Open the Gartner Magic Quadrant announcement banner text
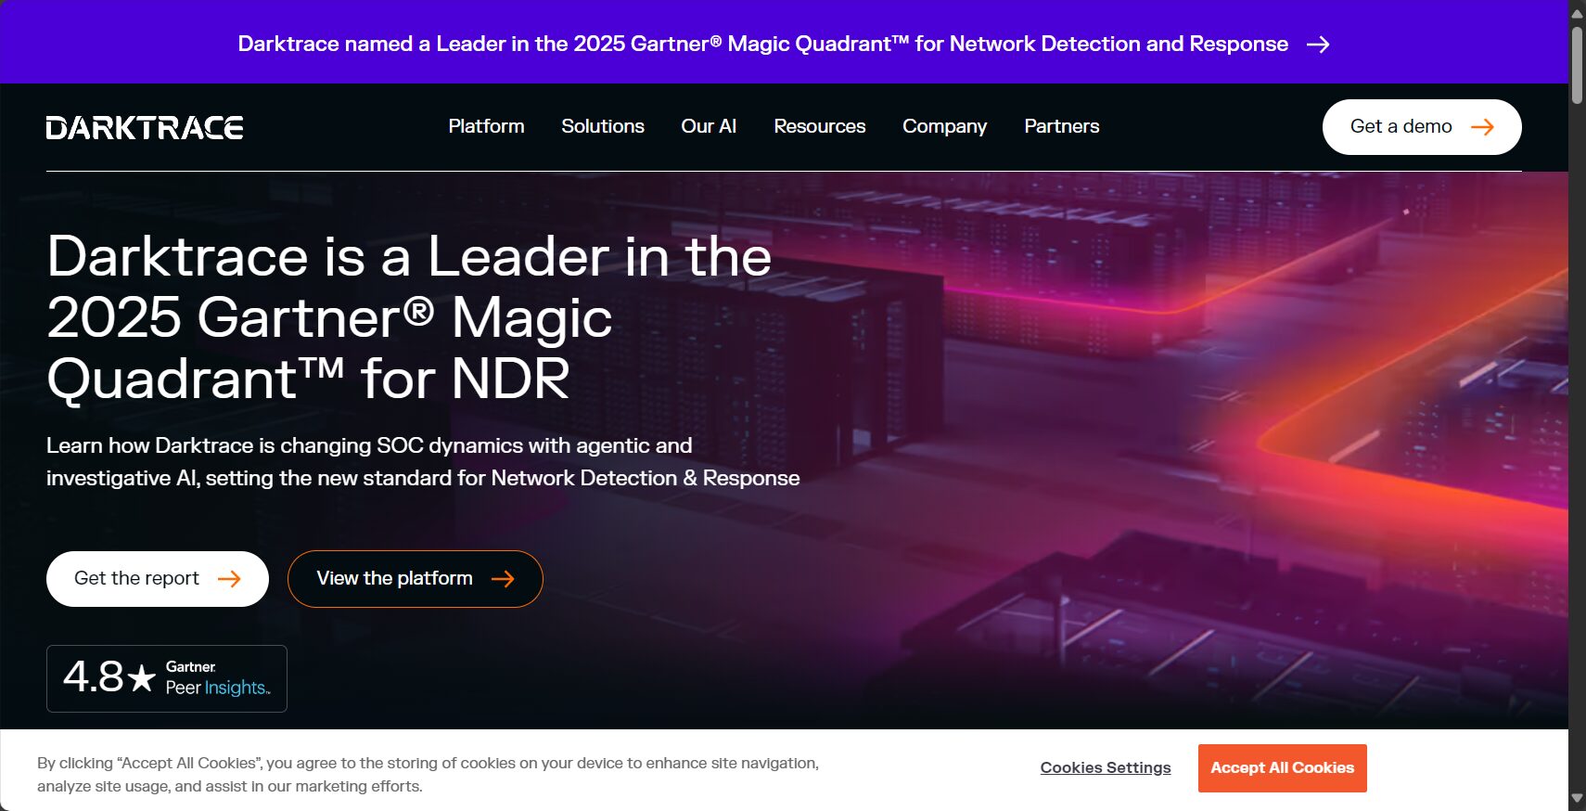Screen dimensions: 1586x811 click(763, 44)
